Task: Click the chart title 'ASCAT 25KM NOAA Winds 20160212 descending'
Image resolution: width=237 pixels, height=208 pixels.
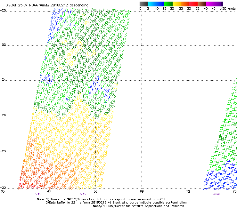Action: point(47,5)
